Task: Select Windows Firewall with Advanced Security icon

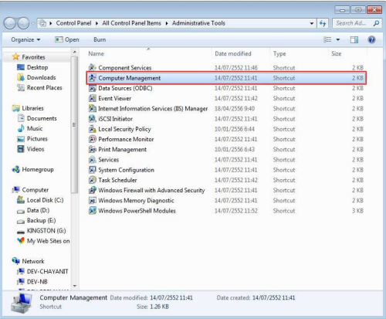Action: pos(93,190)
